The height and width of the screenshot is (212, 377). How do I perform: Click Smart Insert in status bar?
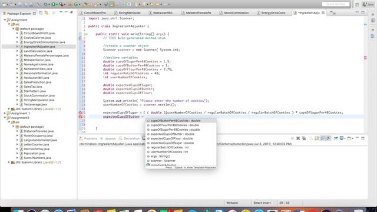click(x=262, y=203)
